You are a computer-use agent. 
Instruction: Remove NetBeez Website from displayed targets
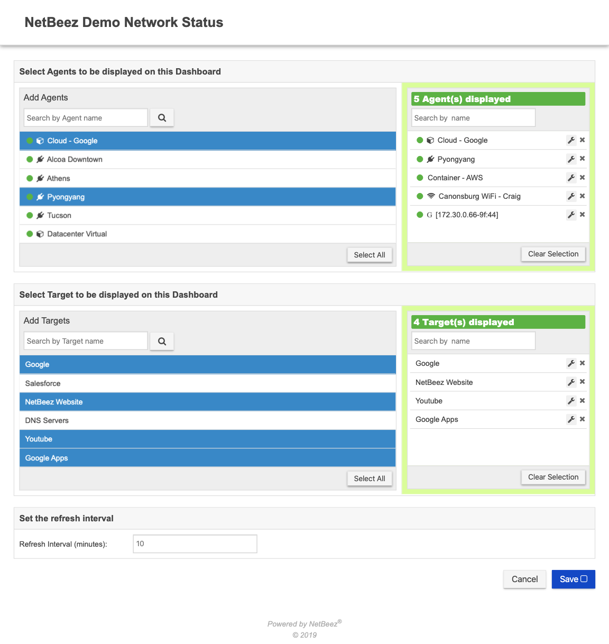coord(582,382)
